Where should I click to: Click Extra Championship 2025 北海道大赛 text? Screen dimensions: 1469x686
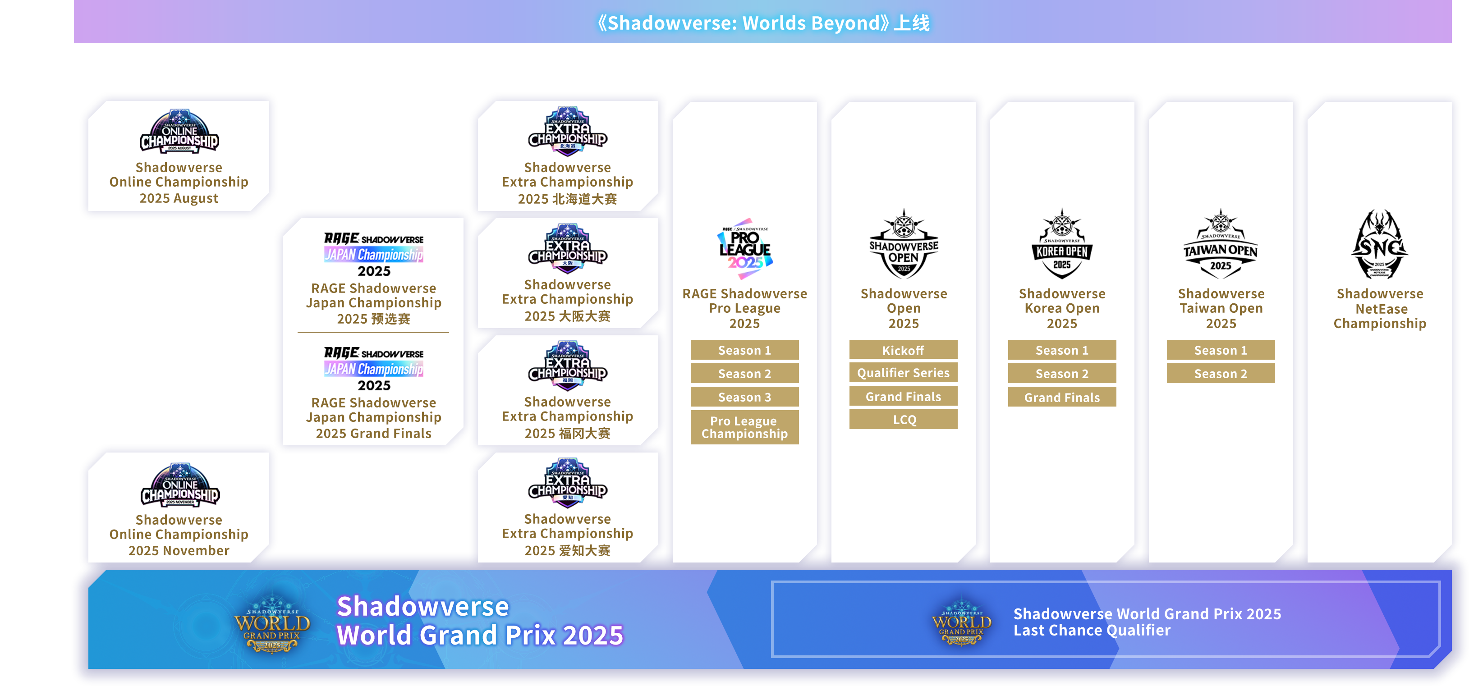pos(567,183)
